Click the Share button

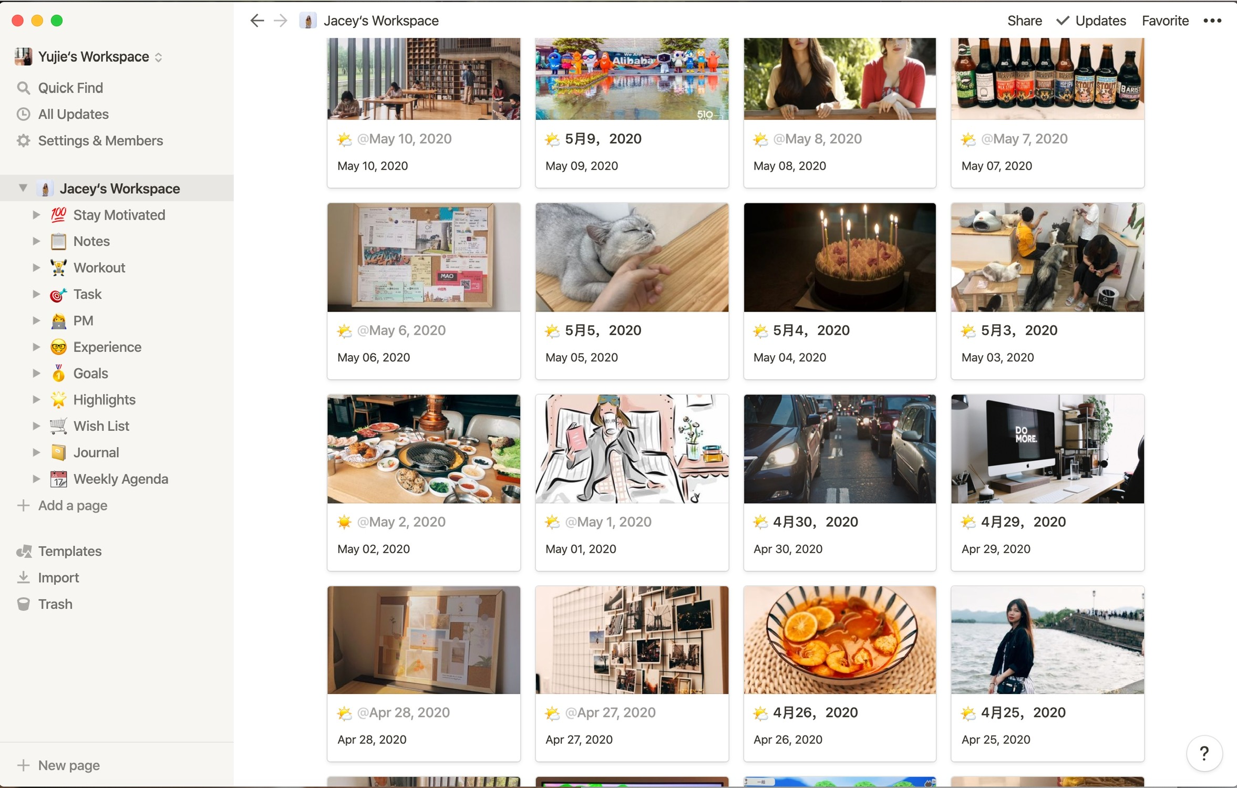pyautogui.click(x=1024, y=20)
